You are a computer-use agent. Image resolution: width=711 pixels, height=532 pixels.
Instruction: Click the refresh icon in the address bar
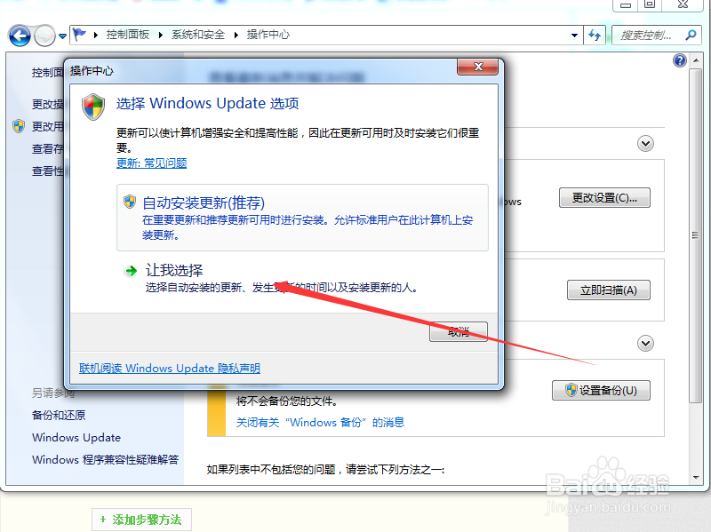pyautogui.click(x=595, y=36)
